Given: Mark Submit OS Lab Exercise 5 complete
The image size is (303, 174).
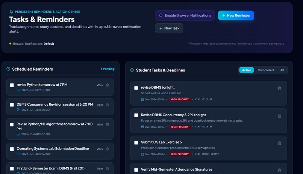Looking at the screenshot, I should (x=136, y=142).
